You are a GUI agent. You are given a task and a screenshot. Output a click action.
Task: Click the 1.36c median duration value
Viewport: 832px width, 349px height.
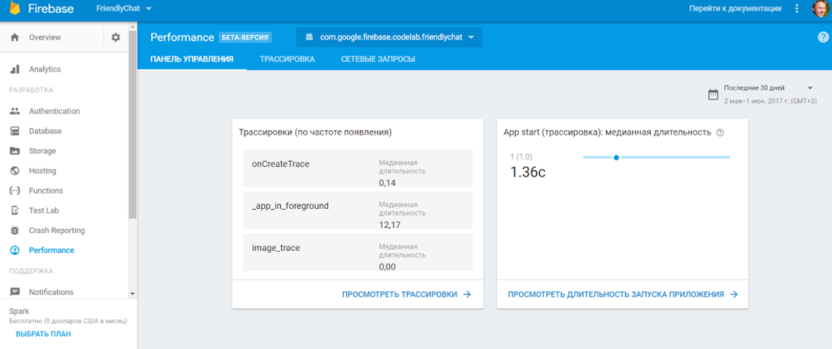(x=528, y=172)
